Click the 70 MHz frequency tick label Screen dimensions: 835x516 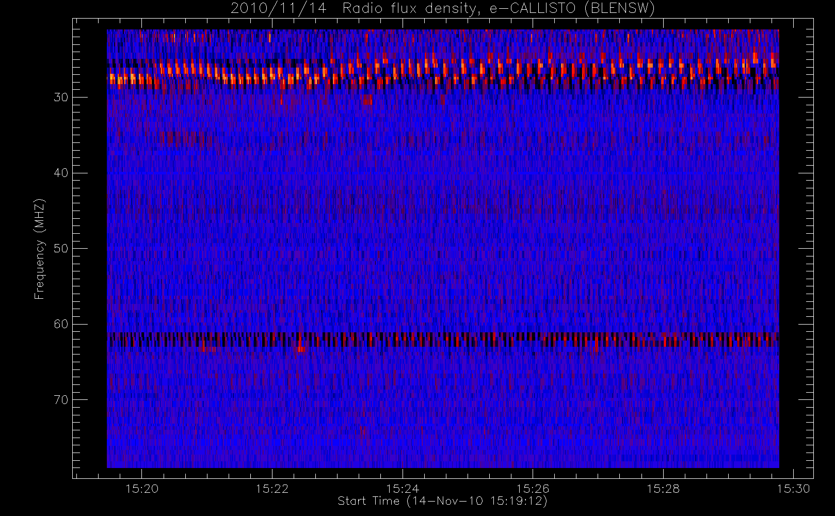[x=61, y=400]
